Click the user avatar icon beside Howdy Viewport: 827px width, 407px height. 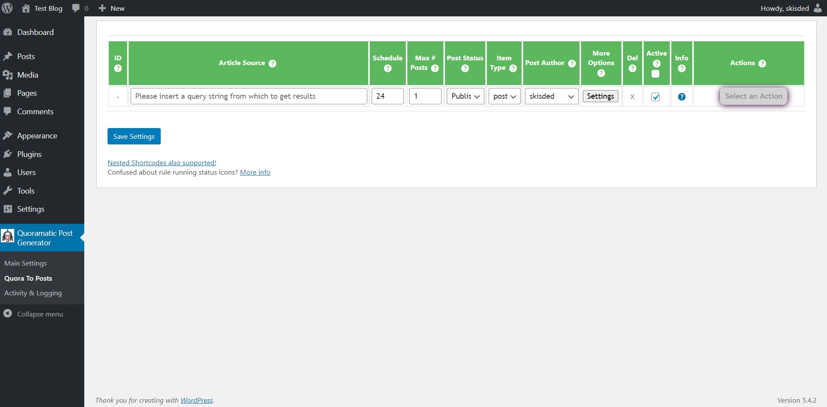coord(817,8)
